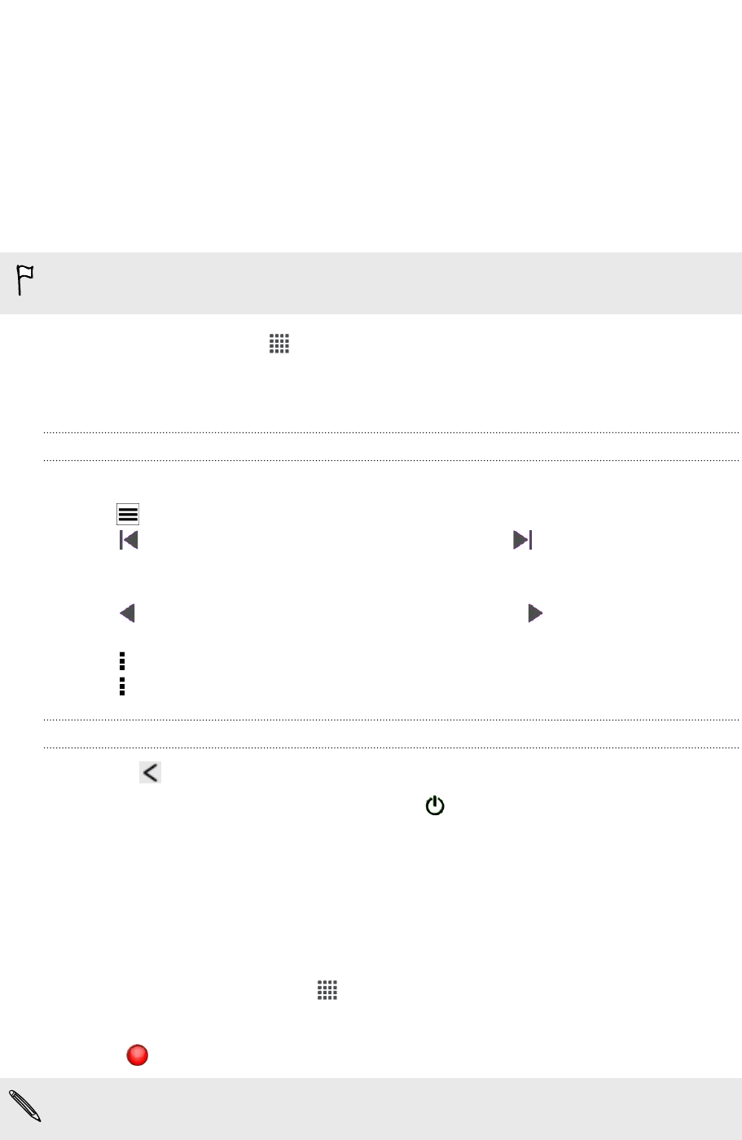Click the pencil icon in the gray note
The image size is (742, 1140).
(26, 1106)
